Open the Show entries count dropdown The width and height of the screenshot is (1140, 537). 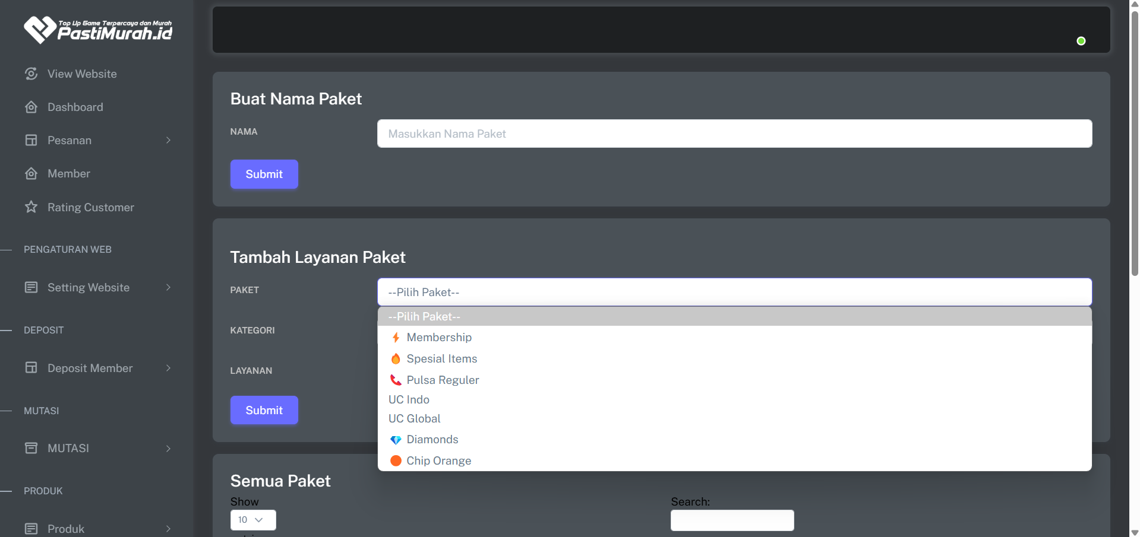coord(253,520)
